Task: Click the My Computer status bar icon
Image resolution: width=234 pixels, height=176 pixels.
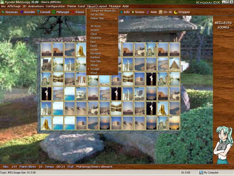Action: click(x=201, y=172)
